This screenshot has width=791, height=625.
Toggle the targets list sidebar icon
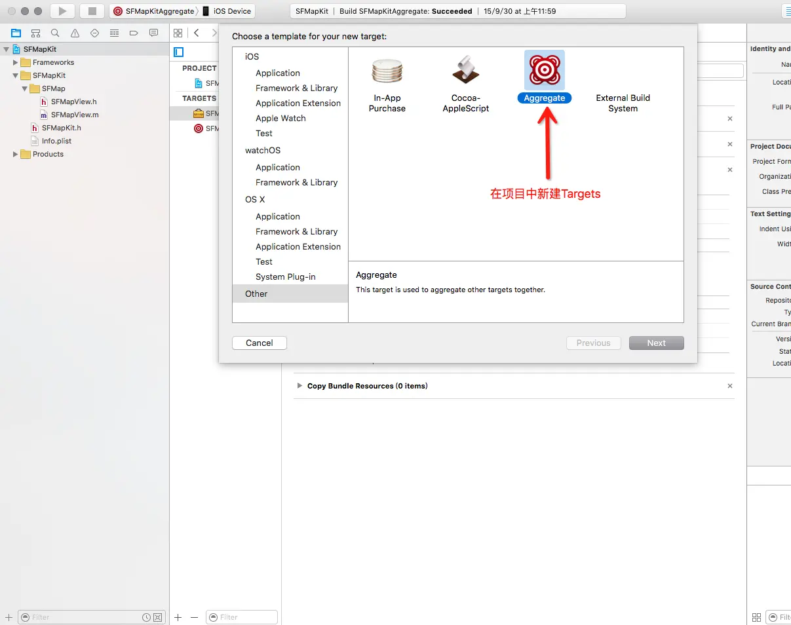pyautogui.click(x=178, y=52)
